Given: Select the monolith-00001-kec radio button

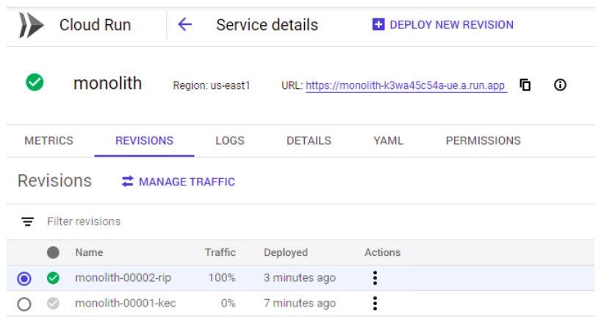Looking at the screenshot, I should 24,304.
